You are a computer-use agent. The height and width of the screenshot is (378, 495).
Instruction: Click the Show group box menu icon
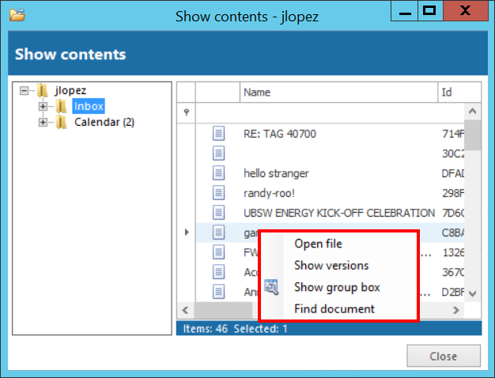tap(272, 287)
